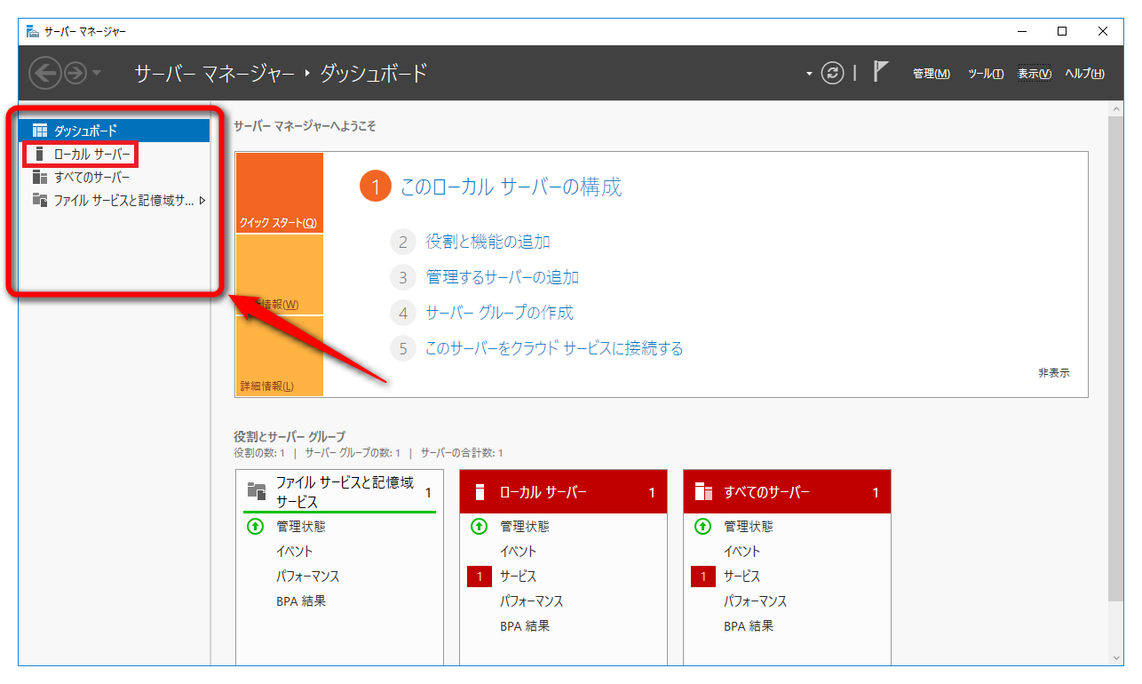
Task: Click サーバー グループの作成 link
Action: [500, 313]
